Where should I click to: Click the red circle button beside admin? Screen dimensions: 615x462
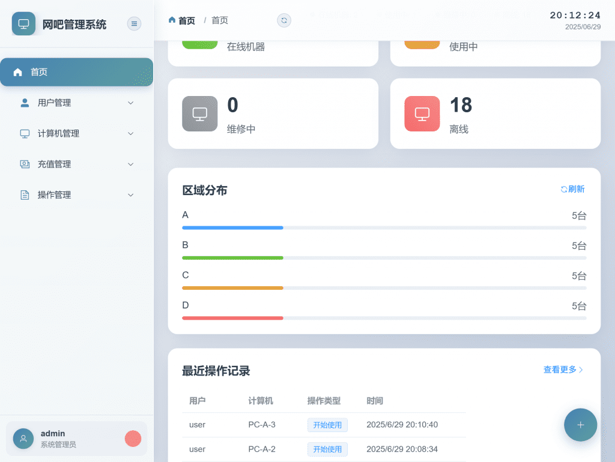pyautogui.click(x=133, y=439)
